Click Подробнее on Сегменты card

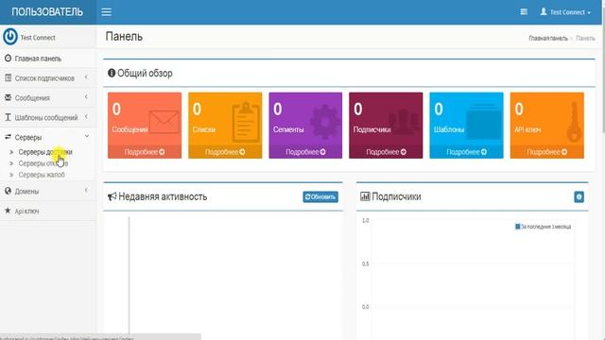pyautogui.click(x=305, y=152)
